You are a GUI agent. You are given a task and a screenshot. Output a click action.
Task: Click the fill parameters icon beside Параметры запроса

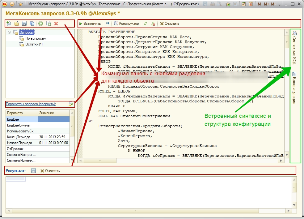(x=71, y=104)
